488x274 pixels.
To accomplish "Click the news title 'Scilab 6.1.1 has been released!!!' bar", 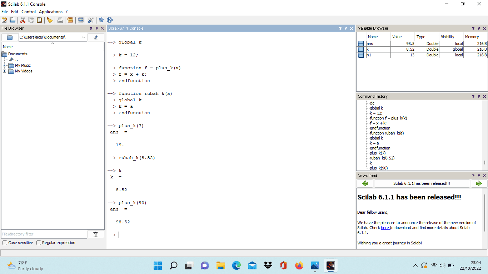I will (x=422, y=183).
